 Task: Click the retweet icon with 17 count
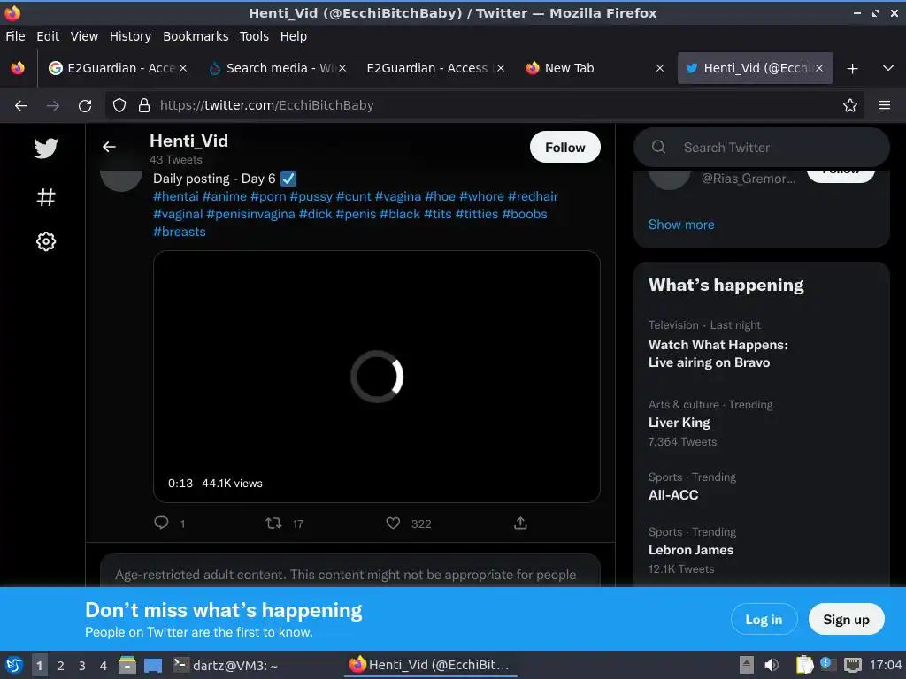pyautogui.click(x=273, y=523)
